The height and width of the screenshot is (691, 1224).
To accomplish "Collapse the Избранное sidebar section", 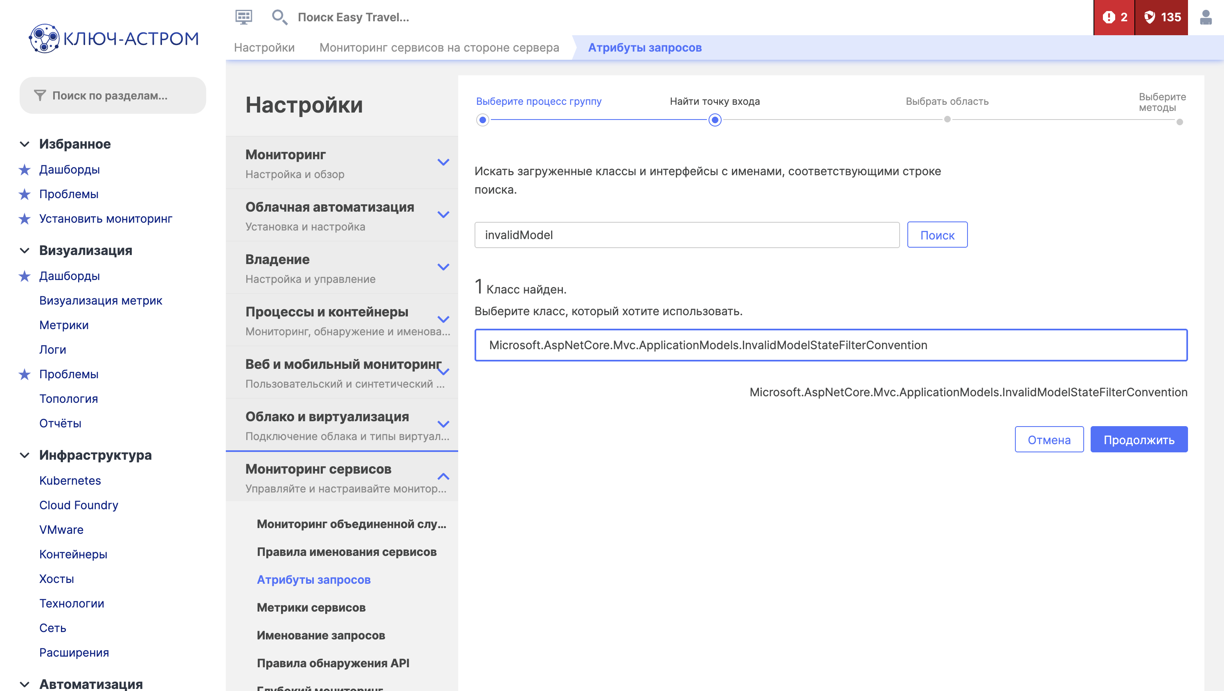I will click(x=25, y=144).
